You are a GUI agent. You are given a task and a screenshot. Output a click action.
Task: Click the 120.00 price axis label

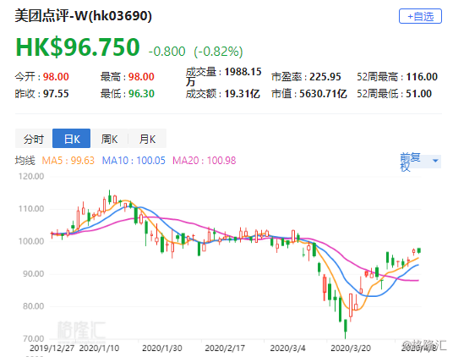click(x=31, y=176)
